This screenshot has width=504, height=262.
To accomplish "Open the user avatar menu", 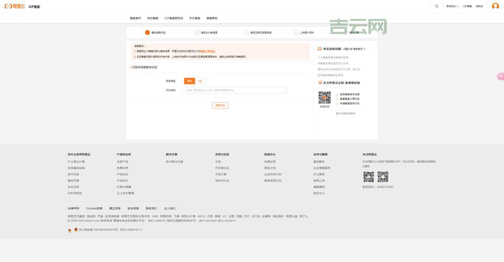I will [x=495, y=6].
